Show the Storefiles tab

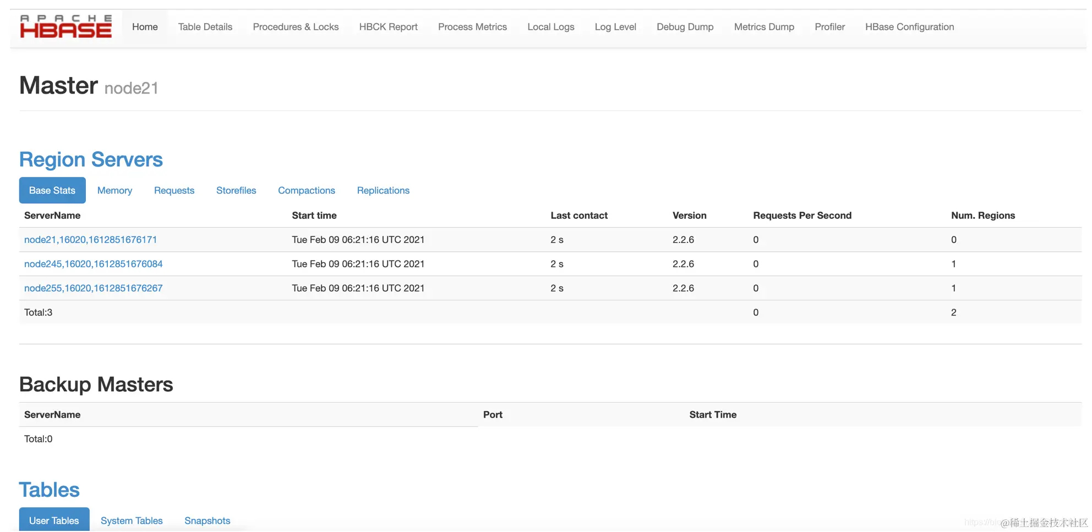pyautogui.click(x=236, y=190)
